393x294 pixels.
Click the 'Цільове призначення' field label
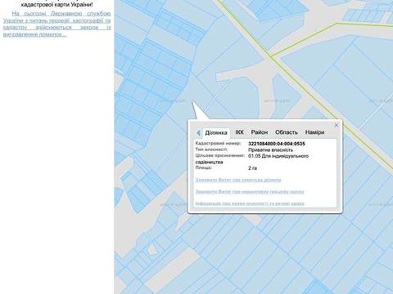click(220, 155)
